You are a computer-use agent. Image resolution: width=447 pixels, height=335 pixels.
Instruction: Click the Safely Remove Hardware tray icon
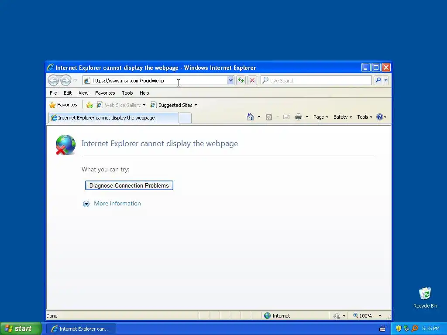click(x=406, y=328)
